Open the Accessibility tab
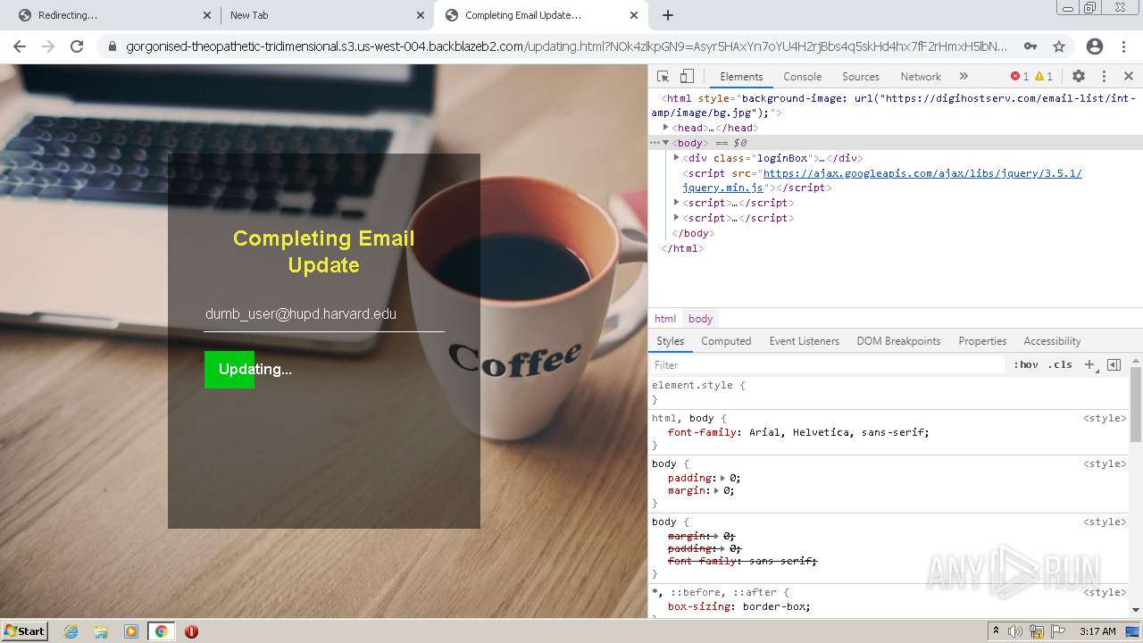The image size is (1143, 643). coord(1052,341)
